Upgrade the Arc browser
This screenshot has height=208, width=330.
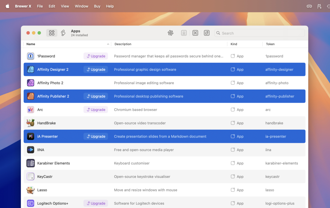pyautogui.click(x=96, y=110)
